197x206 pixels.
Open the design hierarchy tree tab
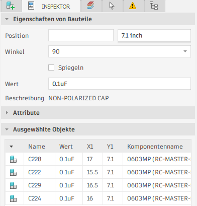click(154, 6)
